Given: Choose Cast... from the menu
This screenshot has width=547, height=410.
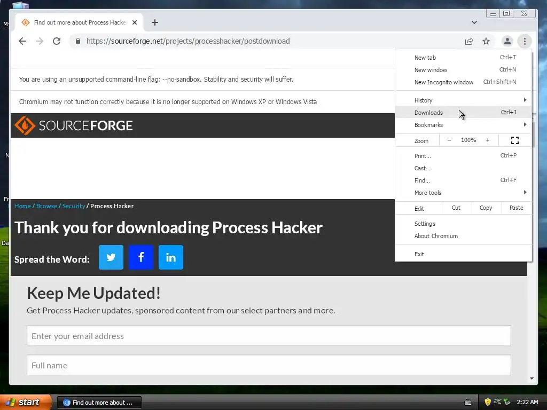Looking at the screenshot, I should (463, 168).
